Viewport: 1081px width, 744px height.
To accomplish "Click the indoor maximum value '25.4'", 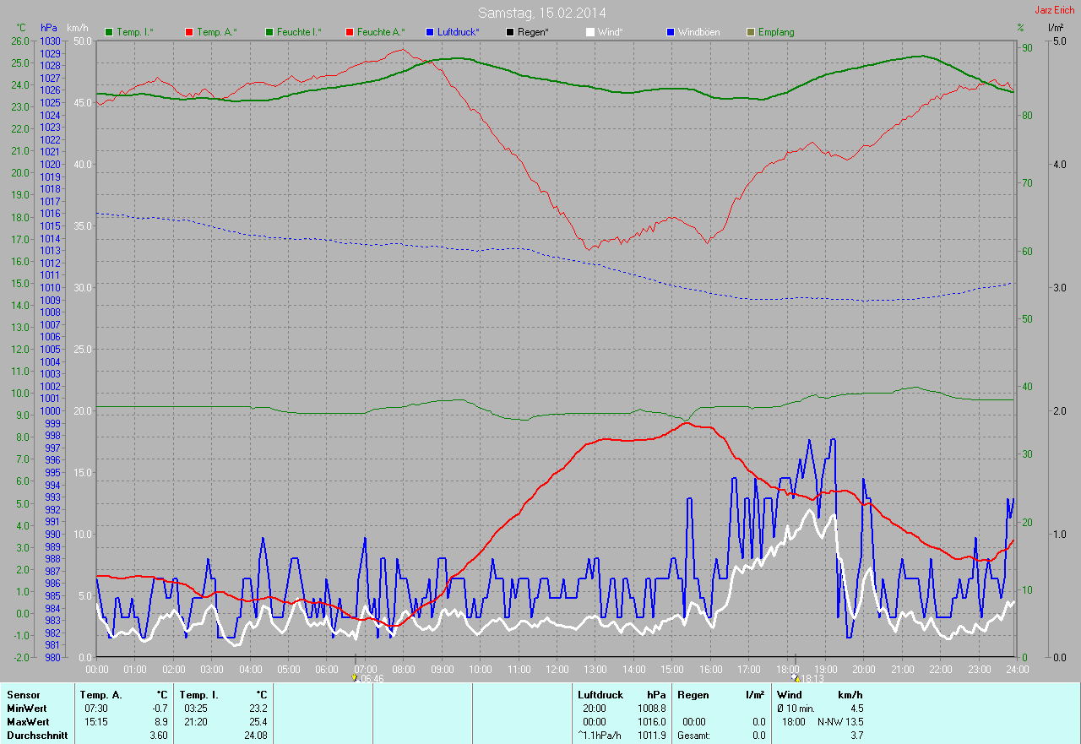I will coord(258,722).
